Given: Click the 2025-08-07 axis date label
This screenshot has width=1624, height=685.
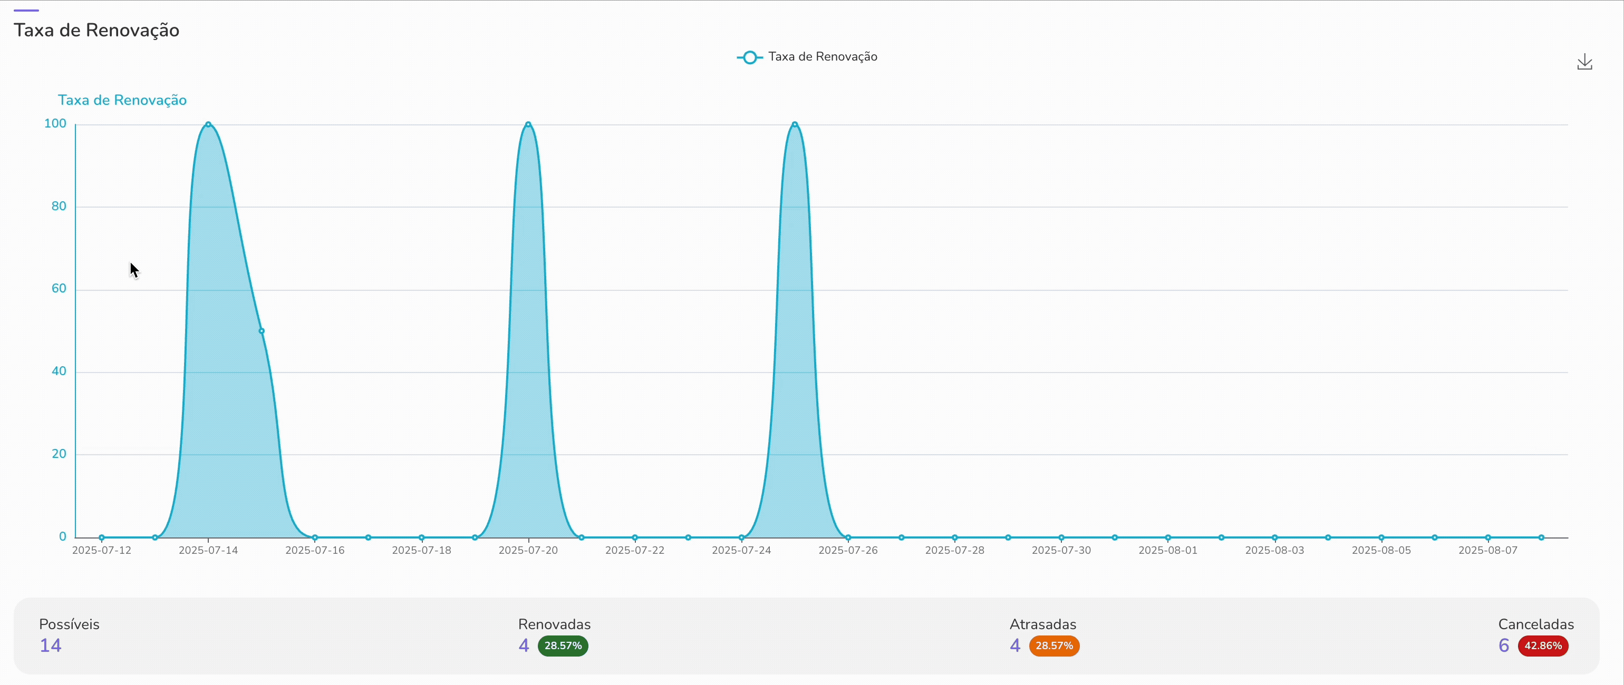Looking at the screenshot, I should click(1487, 550).
